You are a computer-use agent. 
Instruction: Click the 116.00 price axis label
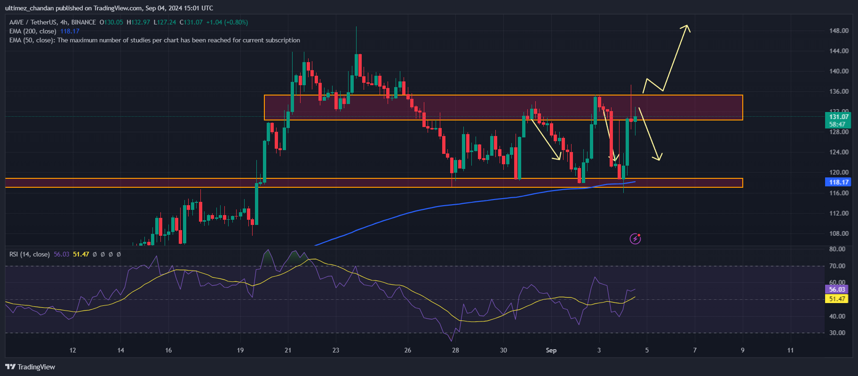click(839, 193)
